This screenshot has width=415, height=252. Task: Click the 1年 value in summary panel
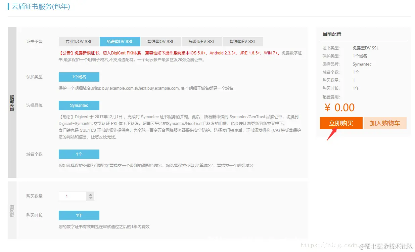coord(356,88)
